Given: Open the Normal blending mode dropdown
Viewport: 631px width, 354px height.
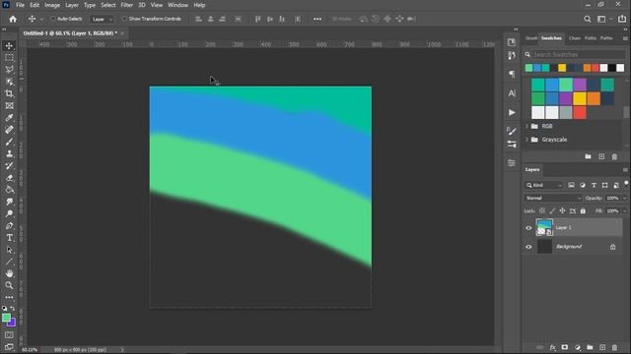Looking at the screenshot, I should (553, 198).
